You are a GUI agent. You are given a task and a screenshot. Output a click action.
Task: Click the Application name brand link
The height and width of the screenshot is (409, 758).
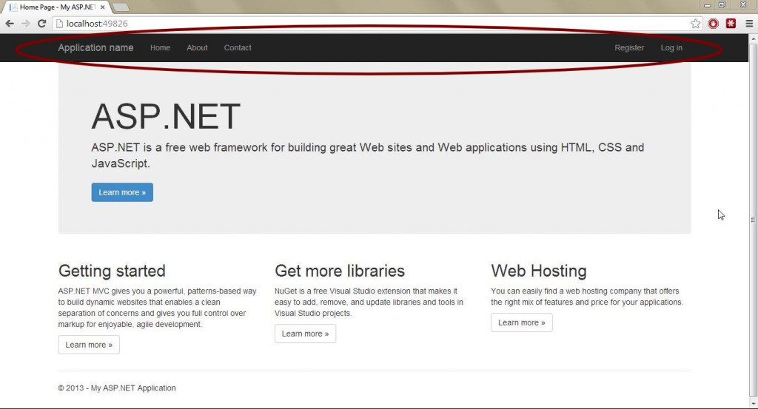(95, 48)
